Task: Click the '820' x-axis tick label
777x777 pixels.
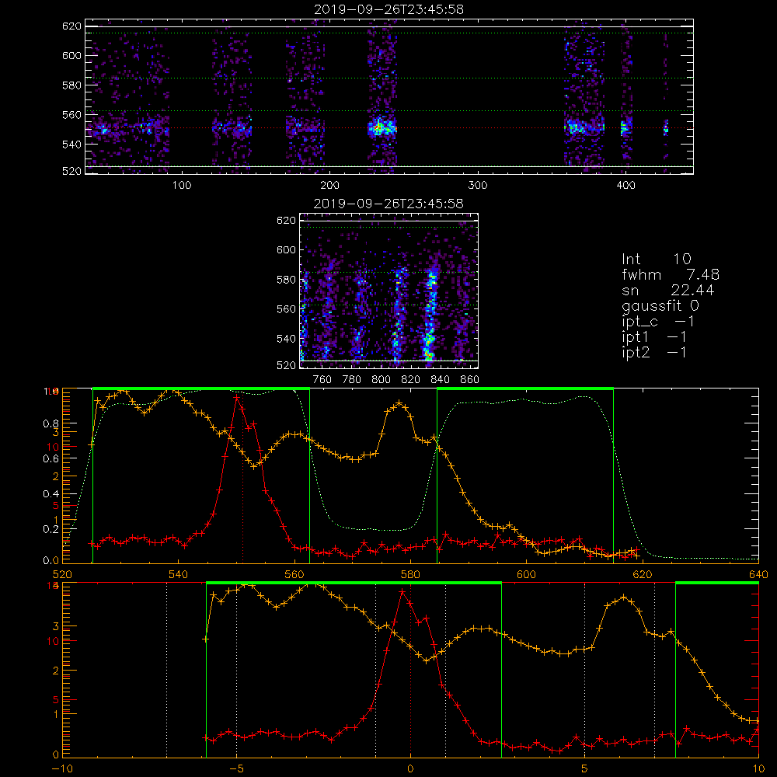Action: click(x=411, y=380)
